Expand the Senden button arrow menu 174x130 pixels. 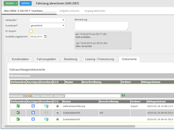(x=16, y=3)
